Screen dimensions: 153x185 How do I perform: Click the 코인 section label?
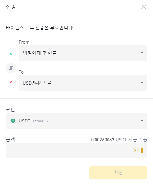tap(10, 110)
